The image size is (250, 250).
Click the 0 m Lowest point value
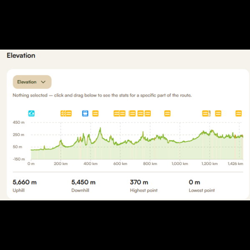tap(194, 182)
